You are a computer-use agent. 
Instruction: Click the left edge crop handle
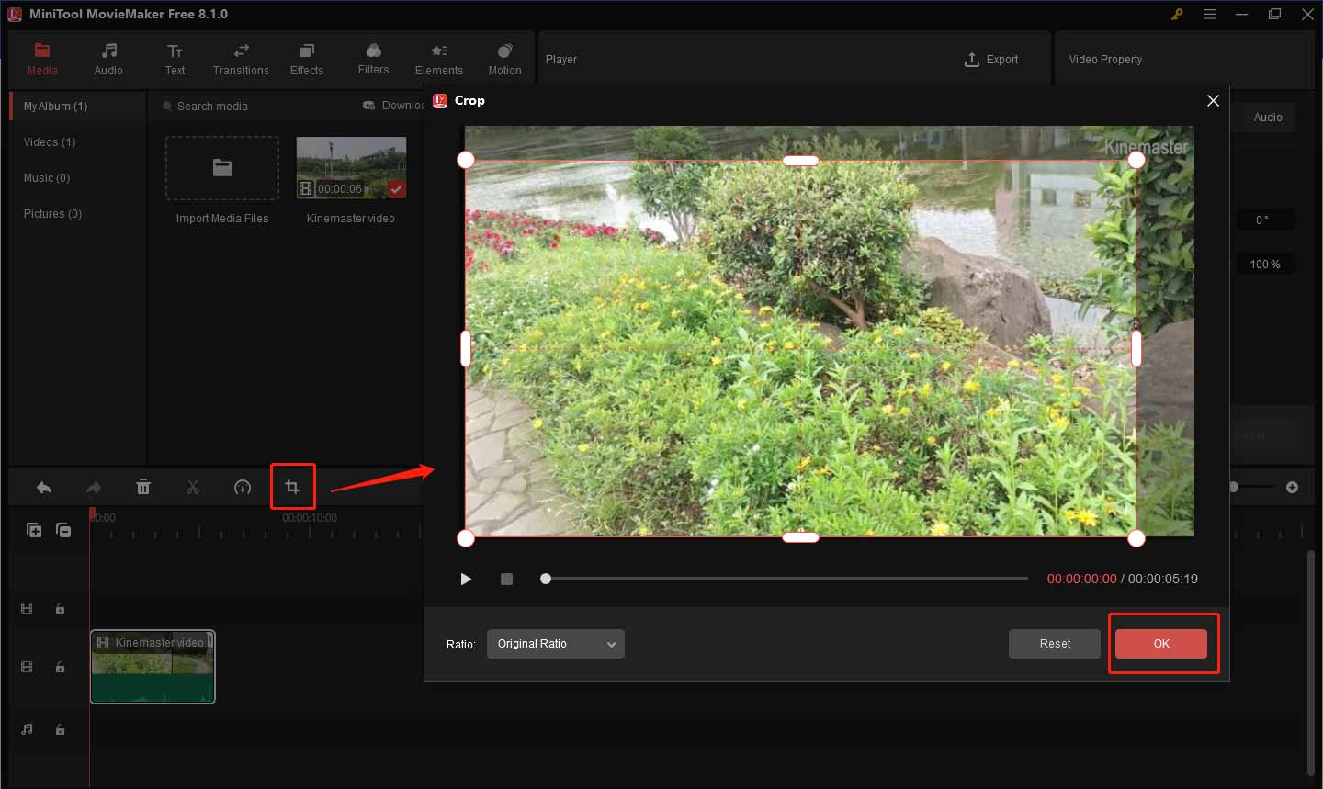(466, 348)
